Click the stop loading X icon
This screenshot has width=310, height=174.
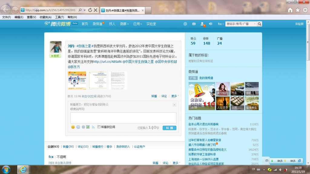tap(95, 10)
